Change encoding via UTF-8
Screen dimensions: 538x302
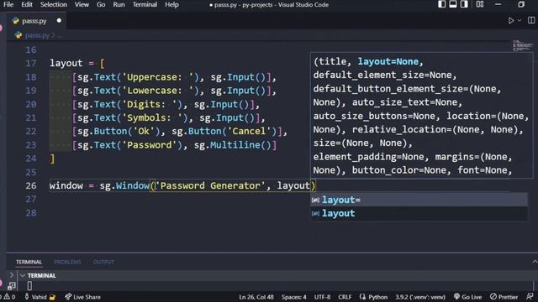(x=322, y=297)
